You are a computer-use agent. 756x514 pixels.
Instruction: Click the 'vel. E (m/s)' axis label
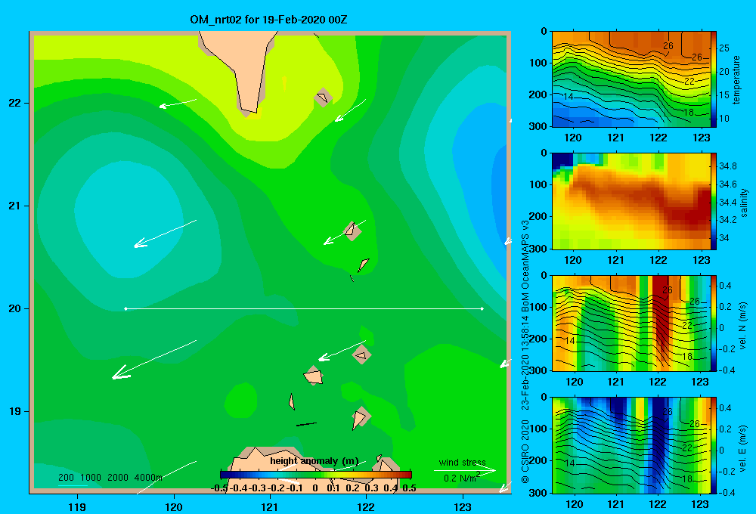(743, 447)
